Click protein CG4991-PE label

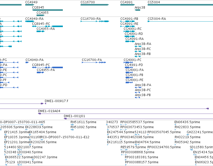[x=134, y=80]
